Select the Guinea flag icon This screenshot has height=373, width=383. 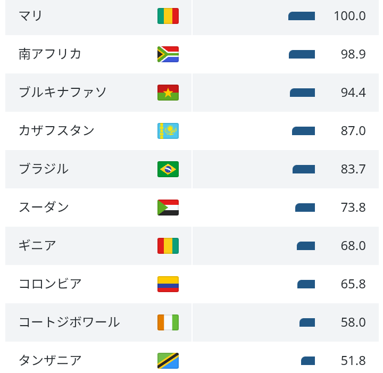168,246
